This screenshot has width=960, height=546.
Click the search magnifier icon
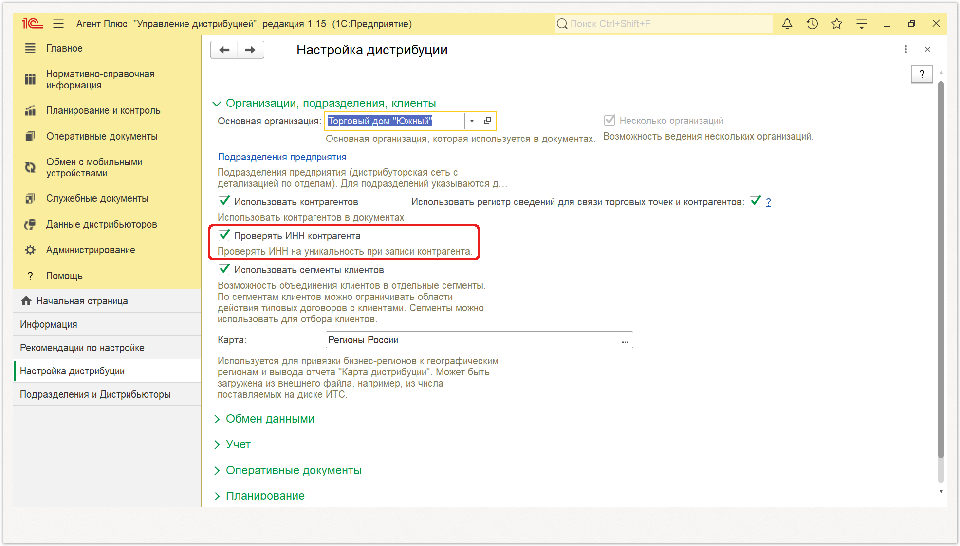(562, 24)
